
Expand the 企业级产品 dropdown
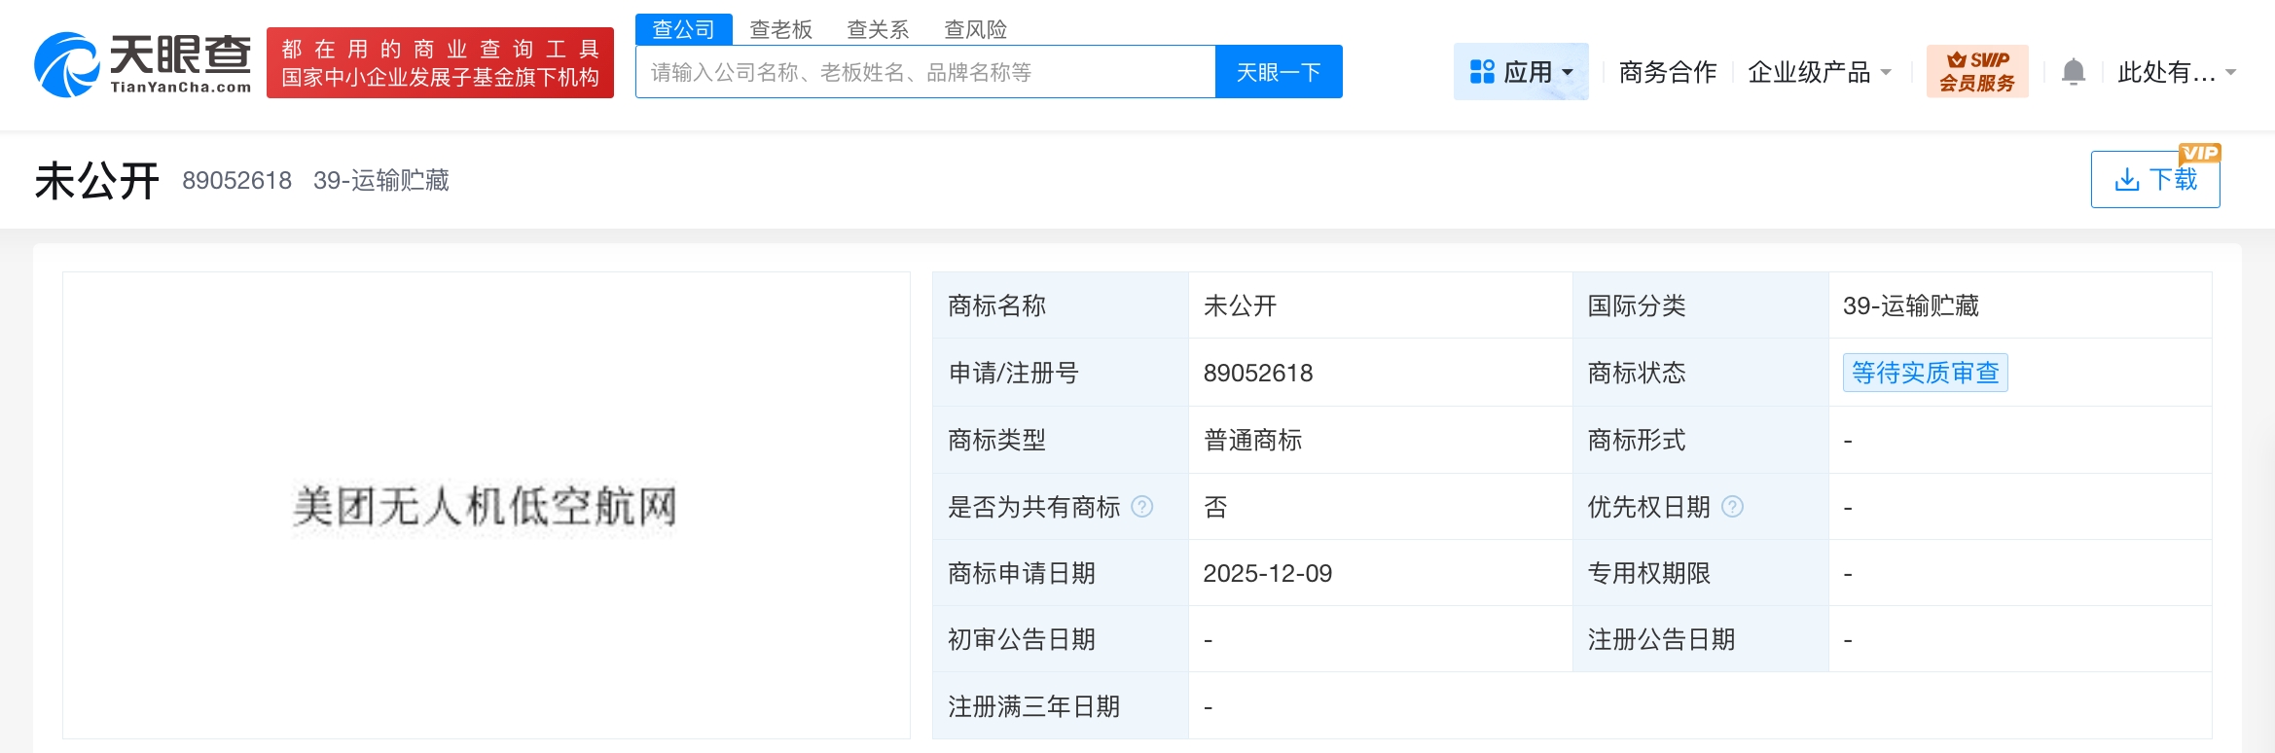click(x=1819, y=72)
